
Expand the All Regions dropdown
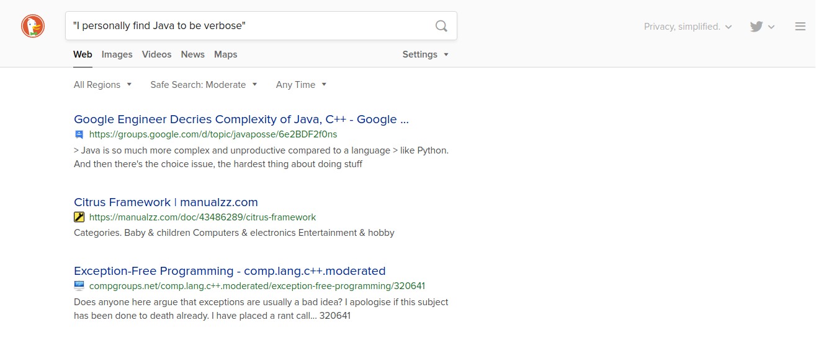pyautogui.click(x=103, y=85)
